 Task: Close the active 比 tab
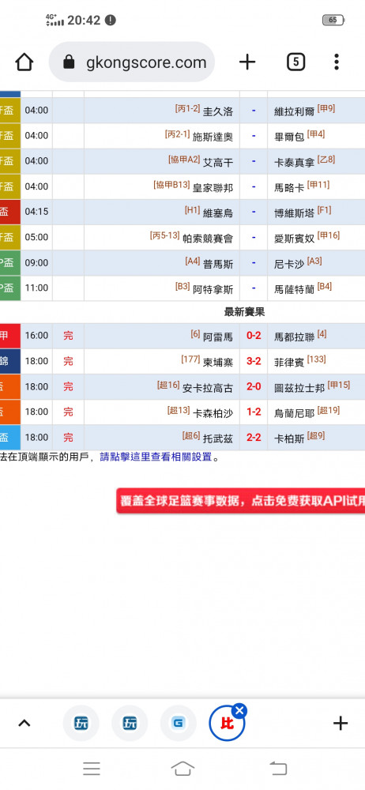(x=239, y=711)
